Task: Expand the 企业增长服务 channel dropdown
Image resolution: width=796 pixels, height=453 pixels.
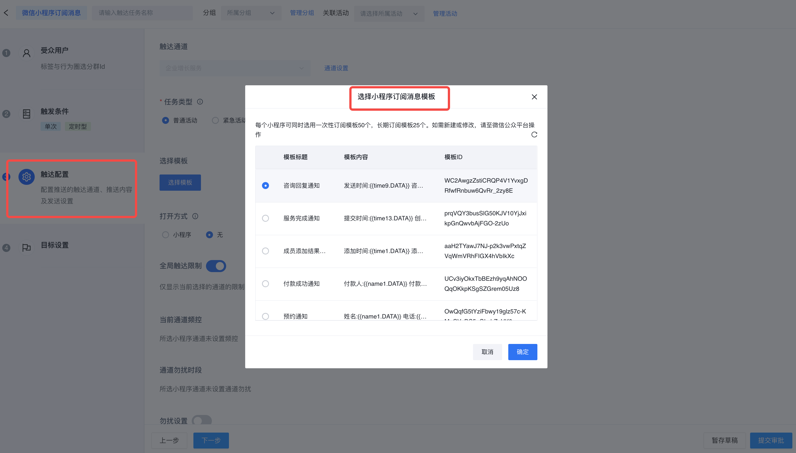Action: [x=235, y=68]
